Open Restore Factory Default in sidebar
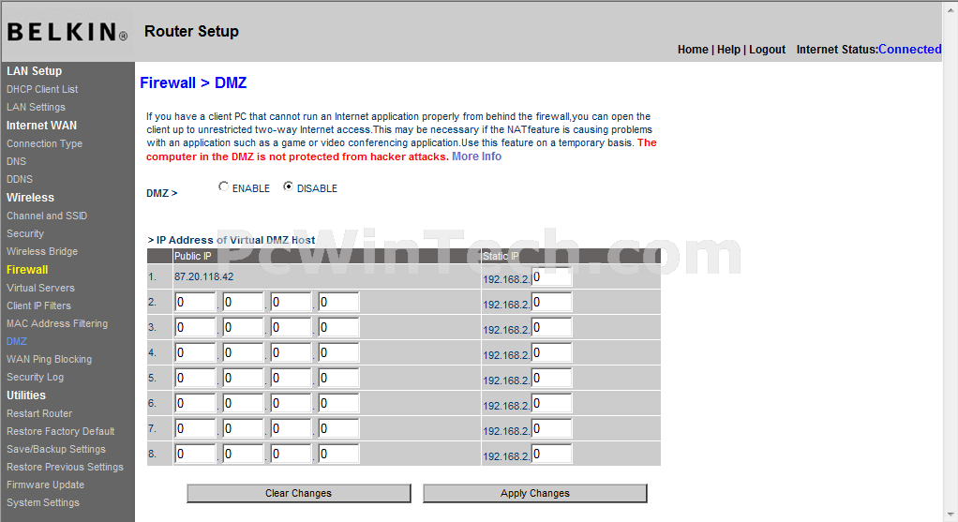 pos(61,431)
